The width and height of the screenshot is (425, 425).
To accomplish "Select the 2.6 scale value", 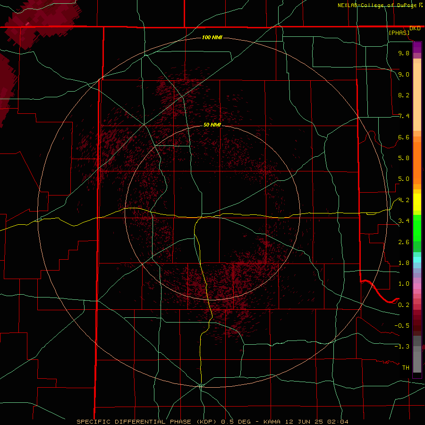I will [404, 242].
